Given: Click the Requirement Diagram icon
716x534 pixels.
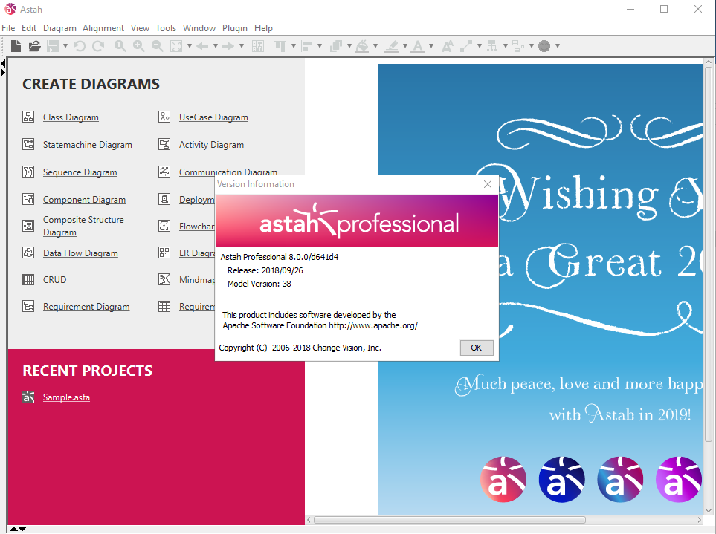Looking at the screenshot, I should [x=28, y=306].
